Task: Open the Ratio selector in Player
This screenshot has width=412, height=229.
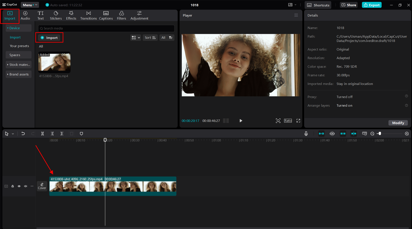Action: (288, 121)
